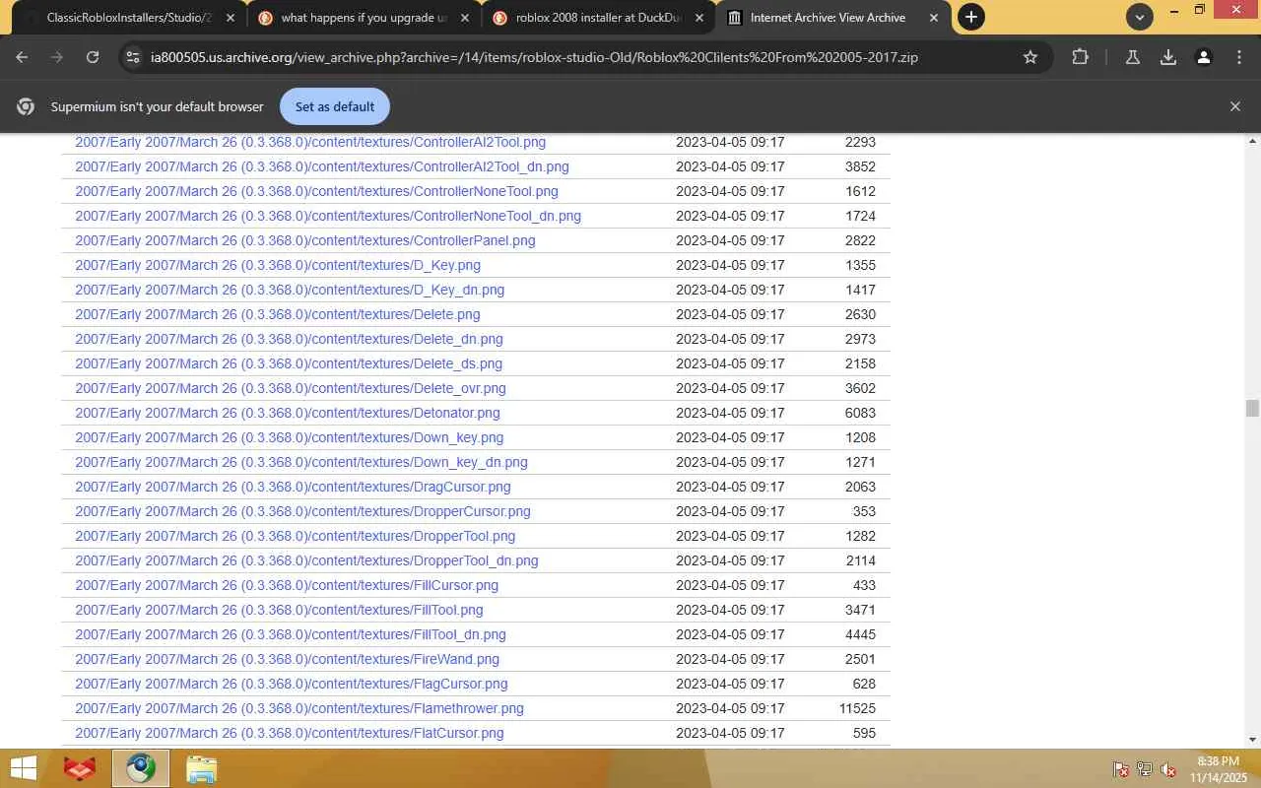
Task: Select the file size 11525 for Flamethrower.png
Action: (857, 708)
